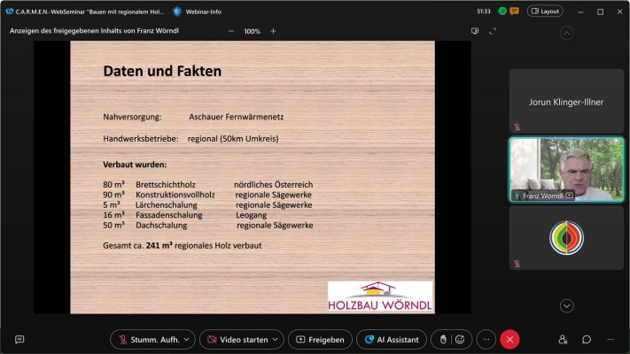
Task: Click the slide heading Daten und Fakten
Action: [x=162, y=71]
